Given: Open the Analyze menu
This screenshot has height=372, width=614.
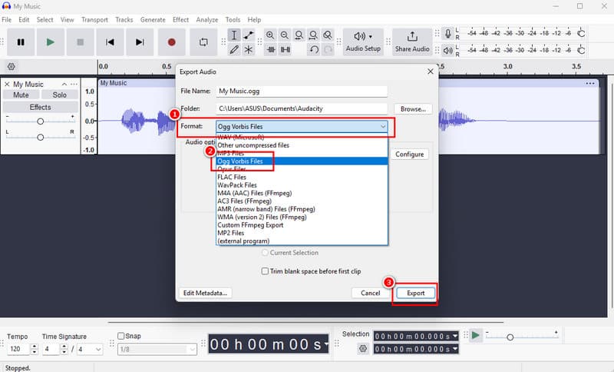Looking at the screenshot, I should tap(207, 20).
